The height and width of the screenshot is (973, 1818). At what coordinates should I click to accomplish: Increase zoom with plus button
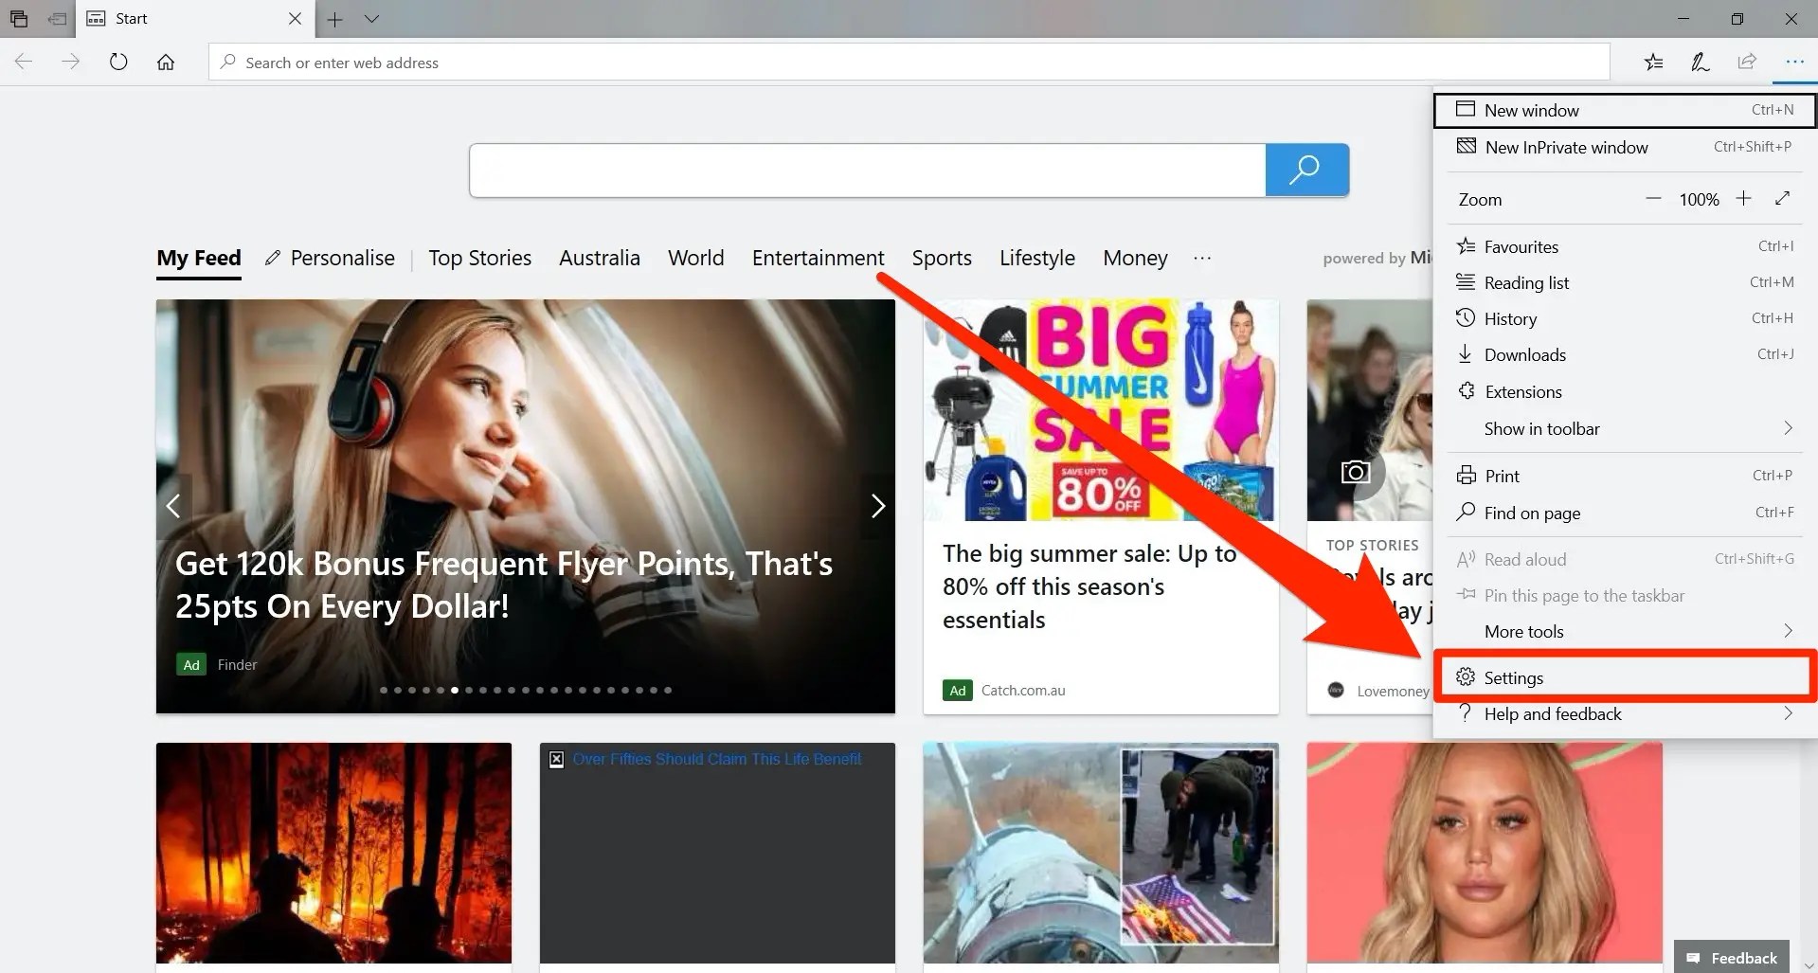(1743, 199)
